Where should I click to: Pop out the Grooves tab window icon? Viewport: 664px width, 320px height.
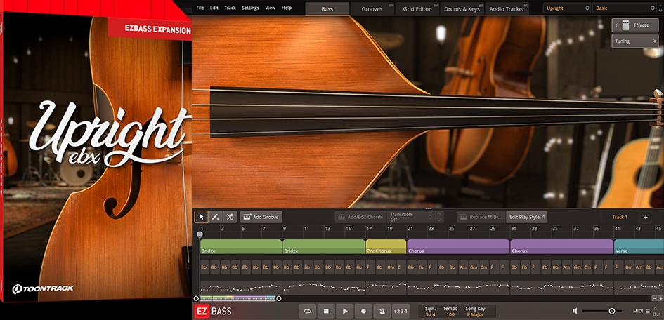pyautogui.click(x=390, y=5)
